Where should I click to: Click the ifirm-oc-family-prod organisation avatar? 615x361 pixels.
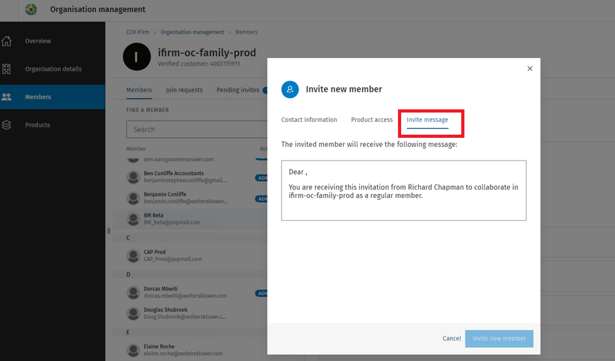point(137,57)
